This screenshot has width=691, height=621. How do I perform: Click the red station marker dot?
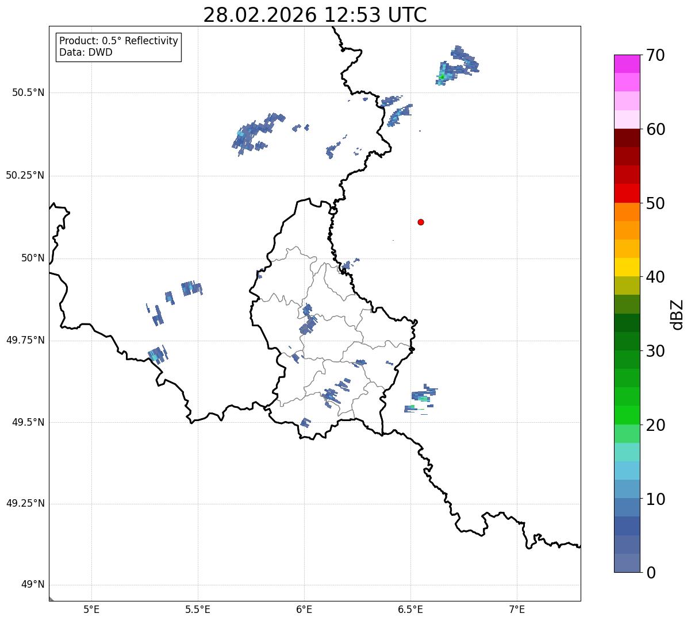click(421, 222)
